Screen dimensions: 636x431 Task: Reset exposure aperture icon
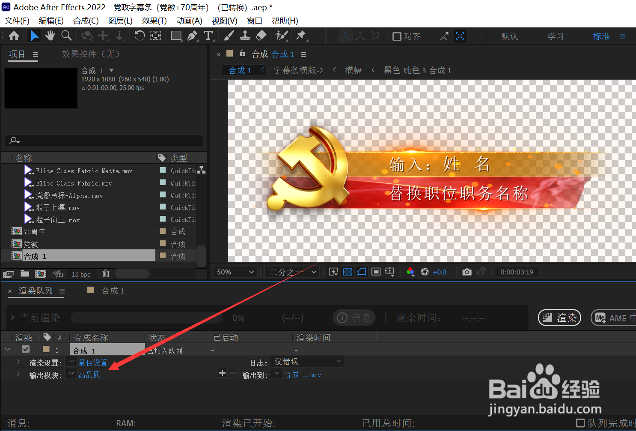click(x=425, y=272)
